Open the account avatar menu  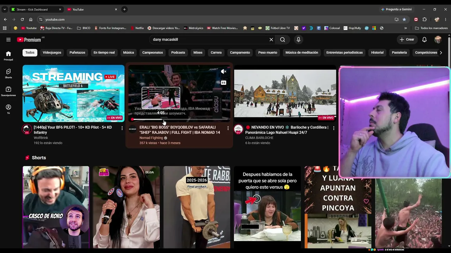pos(438,40)
